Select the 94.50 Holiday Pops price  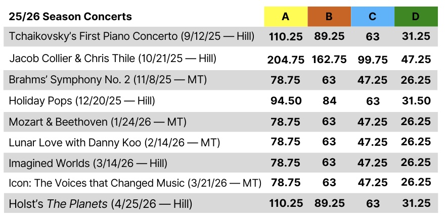tap(286, 101)
